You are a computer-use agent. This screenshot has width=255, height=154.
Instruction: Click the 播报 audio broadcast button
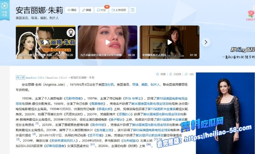coord(72,10)
